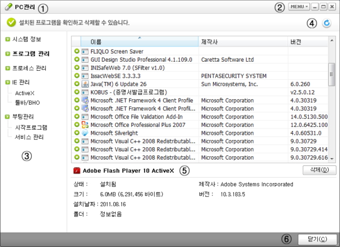This screenshot has width=340, height=247.
Task: Click the Java coffee cup icon
Action: coord(85,84)
